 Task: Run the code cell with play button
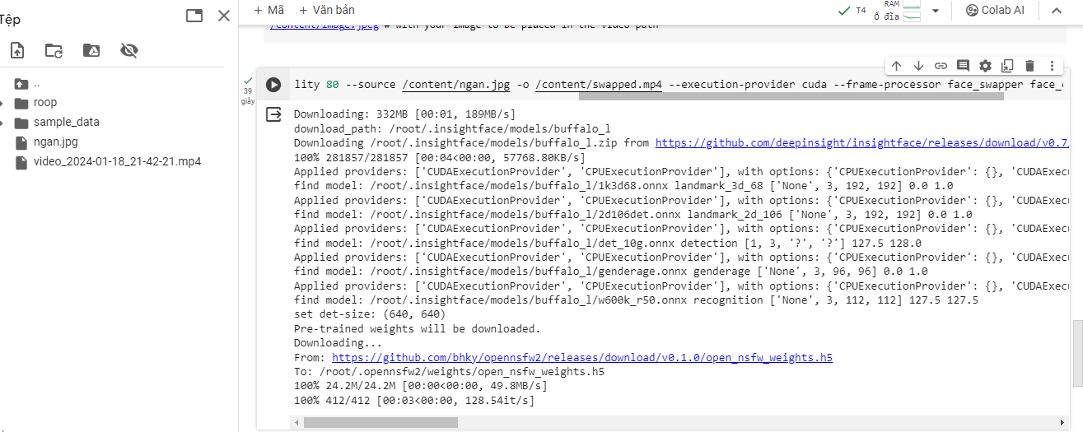pyautogui.click(x=273, y=85)
